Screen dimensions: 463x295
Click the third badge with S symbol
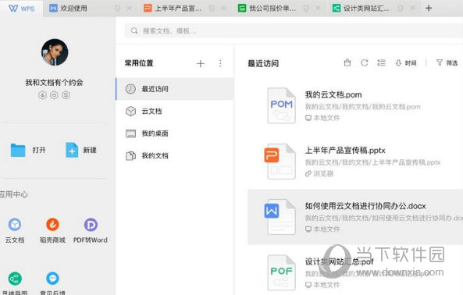[66, 95]
